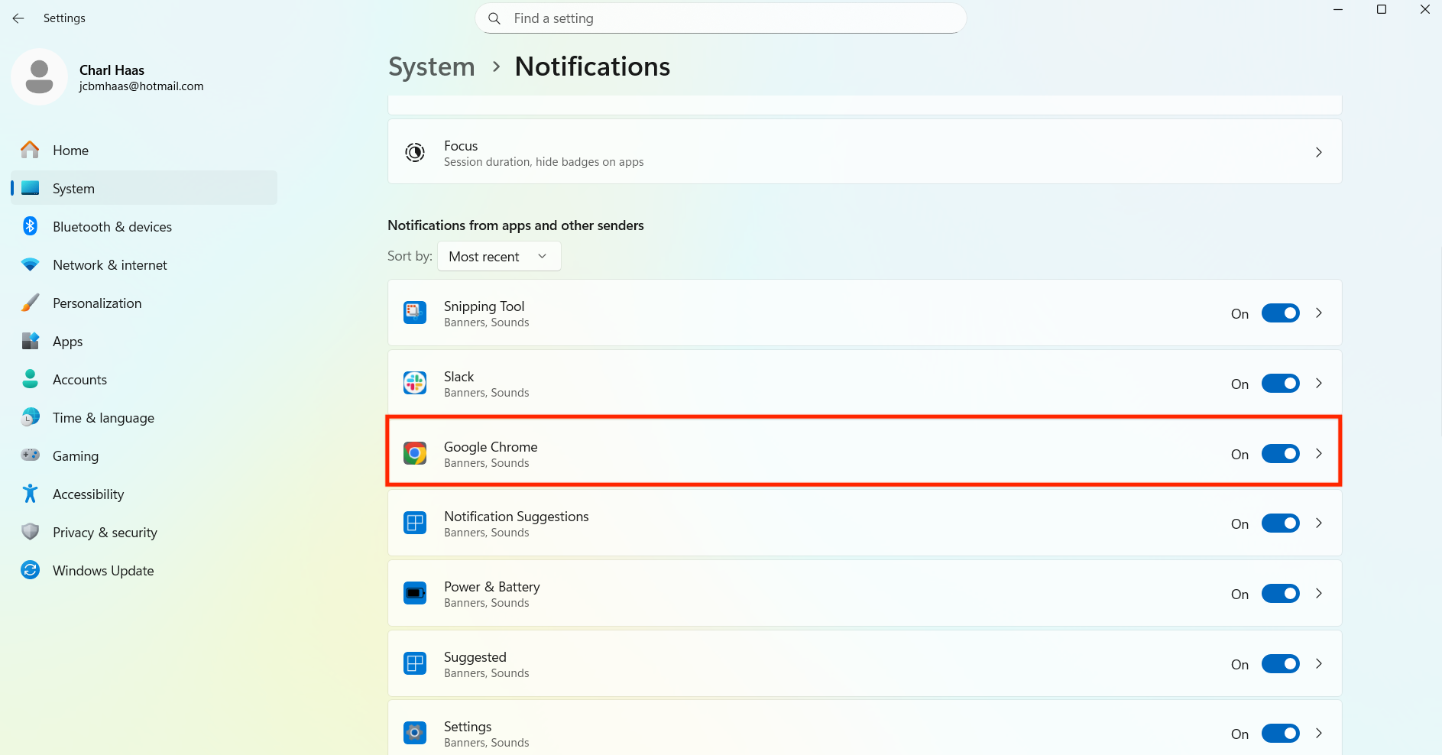Open the Windows Update icon
The image size is (1442, 755).
(x=29, y=570)
